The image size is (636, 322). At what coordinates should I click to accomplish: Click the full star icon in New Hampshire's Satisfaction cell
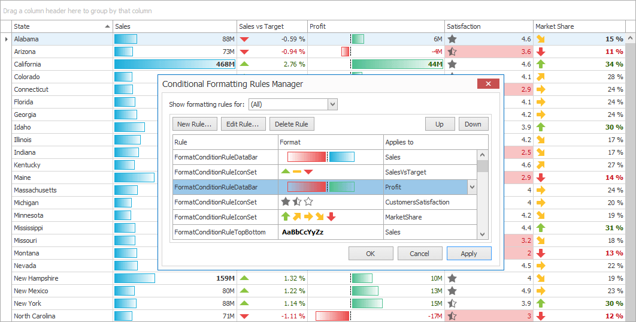[x=452, y=278]
